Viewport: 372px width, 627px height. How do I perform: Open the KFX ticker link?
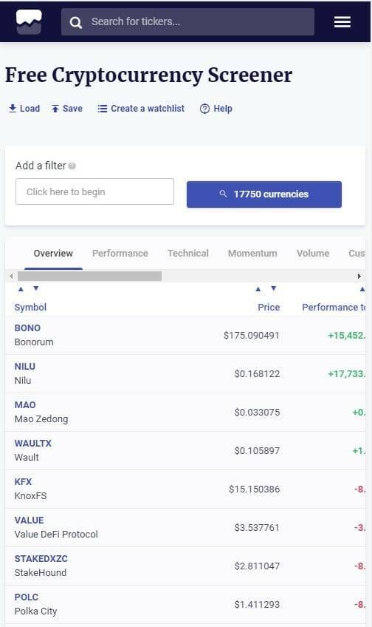pos(23,481)
